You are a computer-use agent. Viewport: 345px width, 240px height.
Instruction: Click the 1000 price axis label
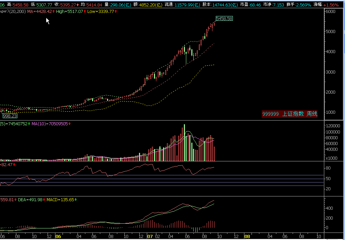coord(331,112)
